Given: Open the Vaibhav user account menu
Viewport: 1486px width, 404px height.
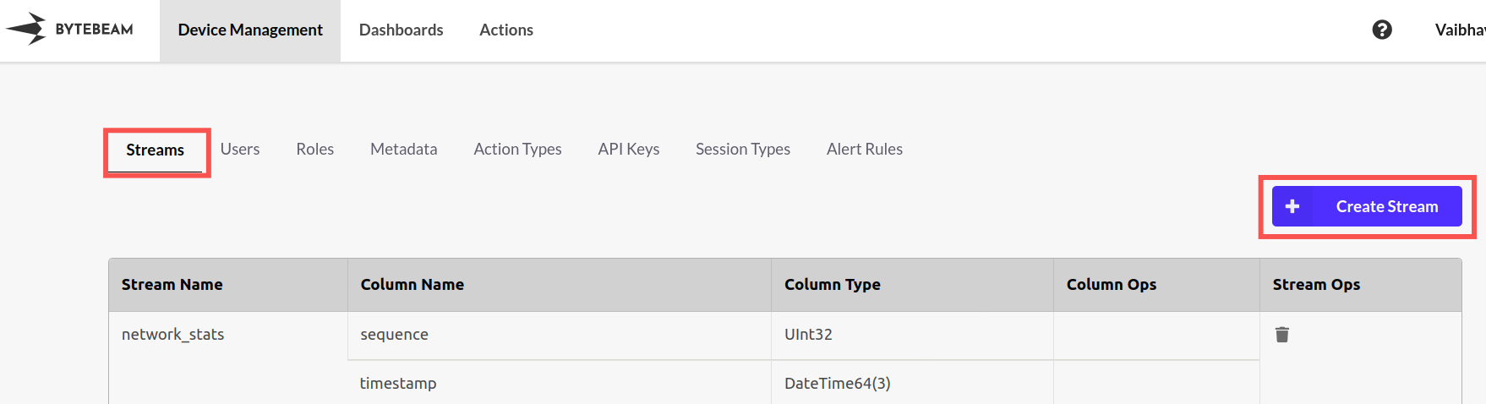Looking at the screenshot, I should click(1460, 30).
